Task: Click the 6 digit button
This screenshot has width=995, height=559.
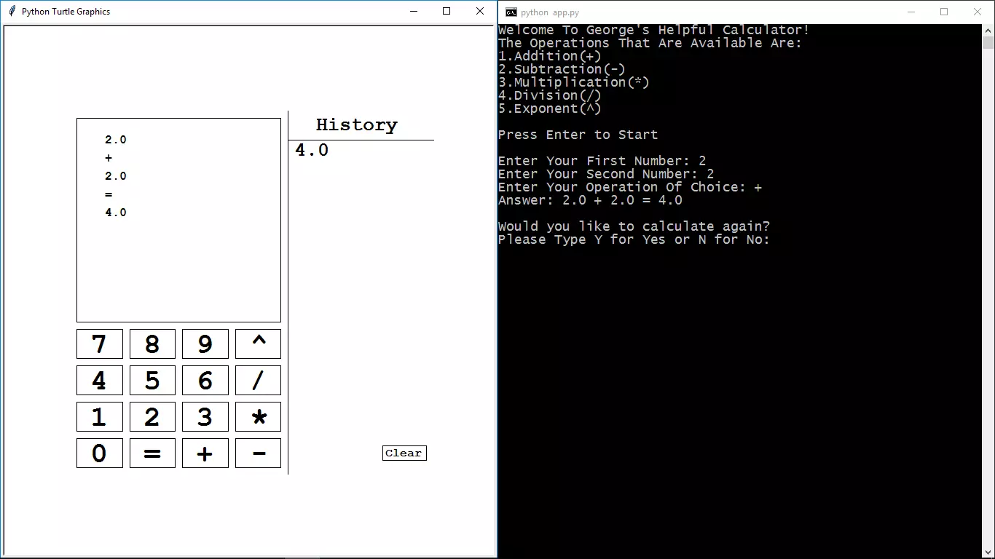Action: tap(205, 380)
